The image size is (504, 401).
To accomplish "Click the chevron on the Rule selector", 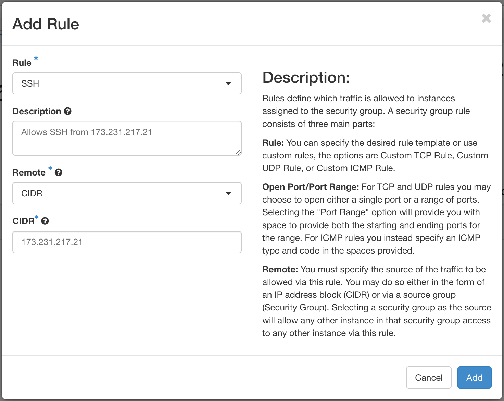I will pyautogui.click(x=228, y=83).
